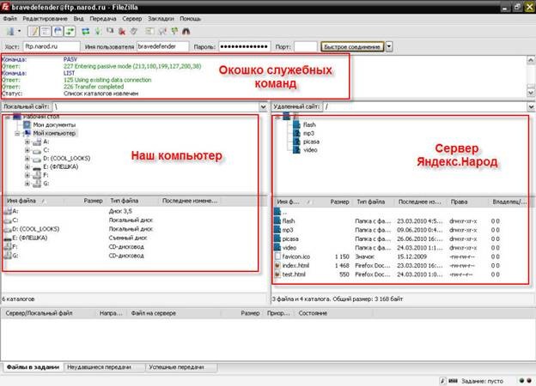Select E: (ФЛЕШКА) in the local file list
The width and height of the screenshot is (536, 386).
point(30,238)
